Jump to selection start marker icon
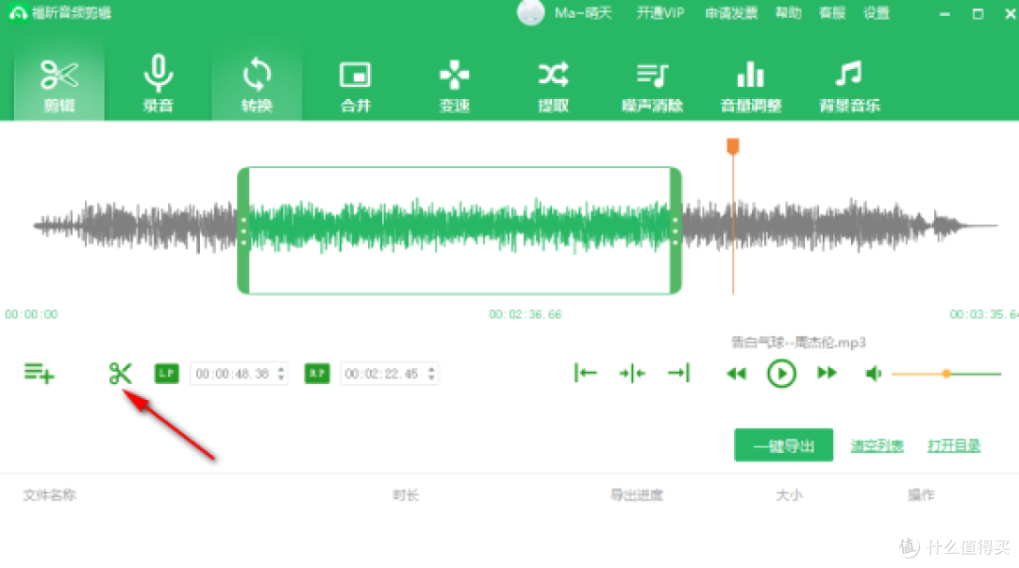 pyautogui.click(x=586, y=373)
